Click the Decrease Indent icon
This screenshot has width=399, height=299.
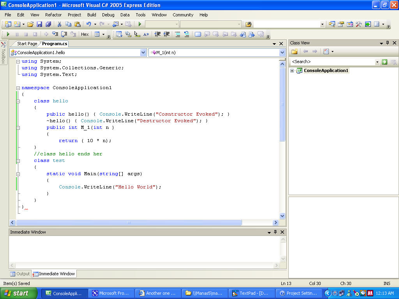tap(158, 34)
